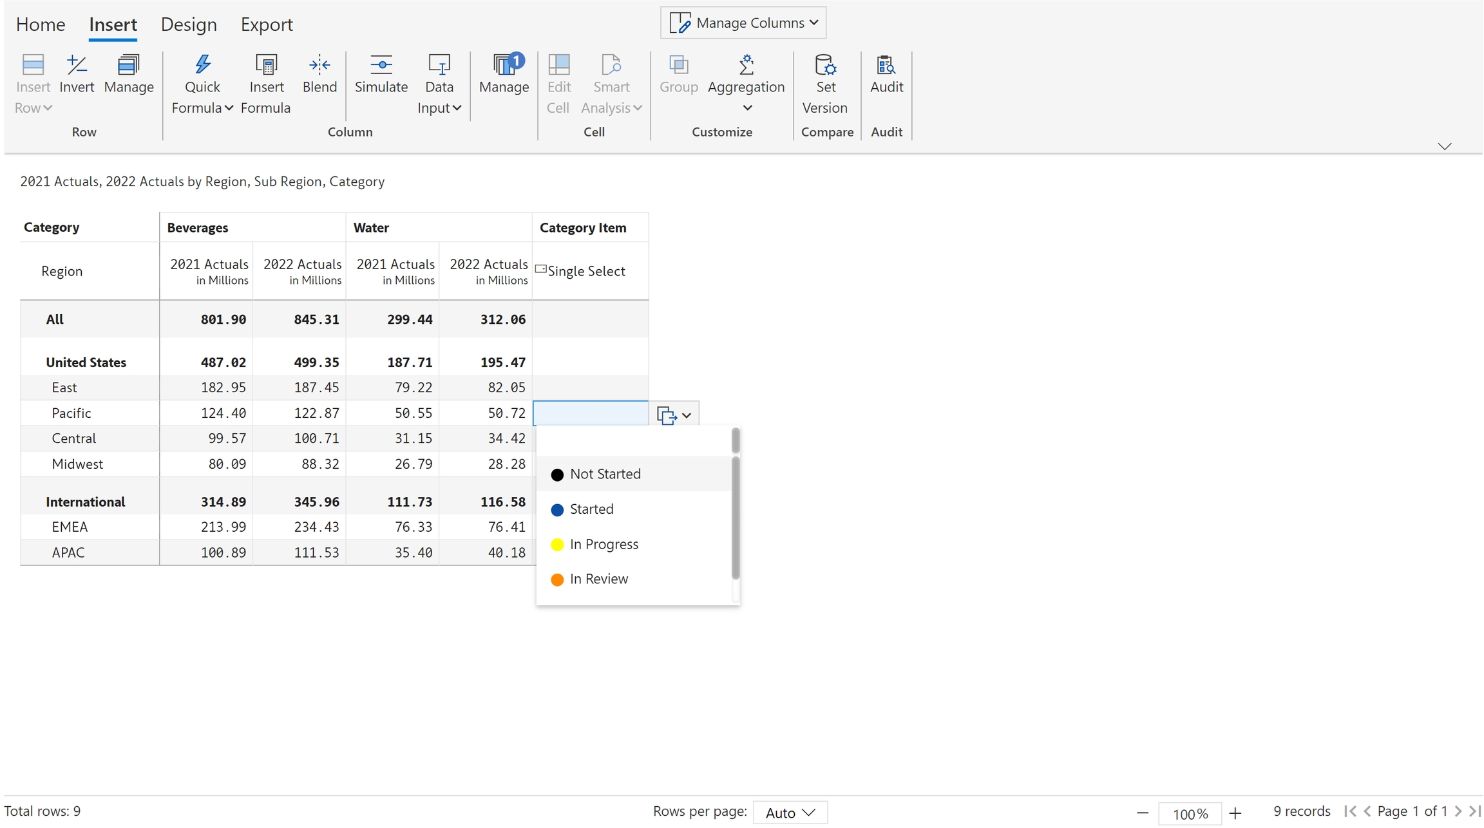1484x828 pixels.
Task: Collapse the ribbon with chevron arrow
Action: pyautogui.click(x=1445, y=146)
